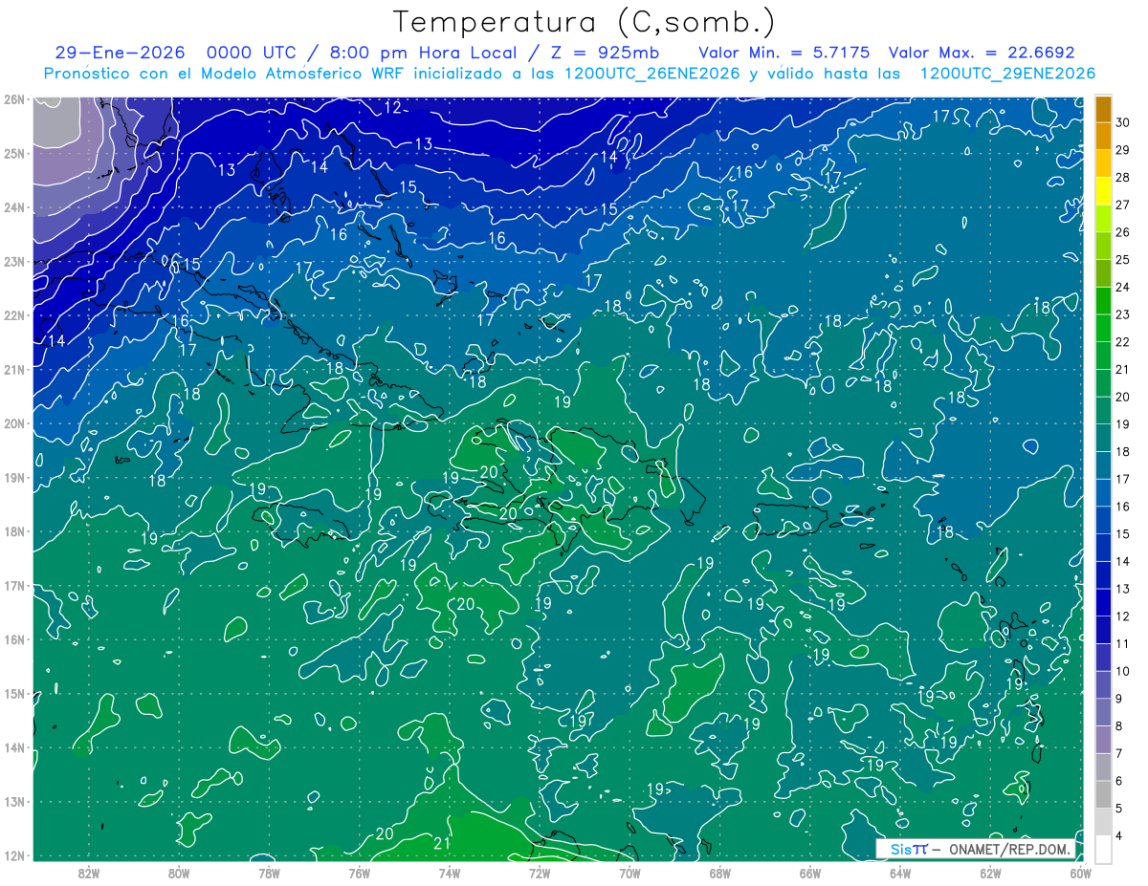The width and height of the screenshot is (1148, 886).
Task: Click the "25" label on the color scale
Action: point(1123,260)
